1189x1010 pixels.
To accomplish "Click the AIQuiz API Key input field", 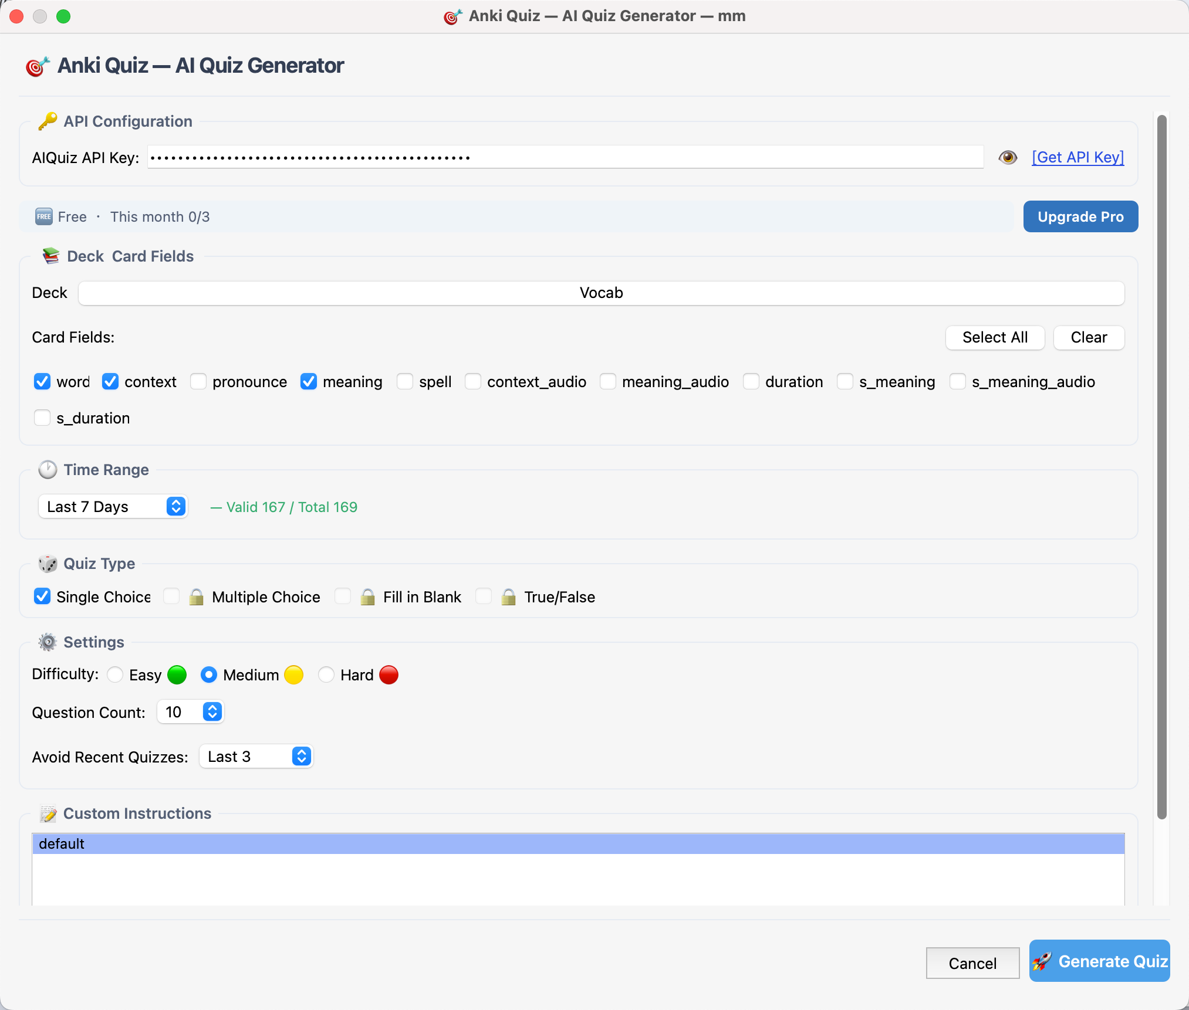I will 565,157.
